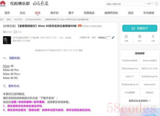Open the 玩机技巧 recommended section
Image resolution: width=160 pixels, height=116 pixels.
coord(150,93)
